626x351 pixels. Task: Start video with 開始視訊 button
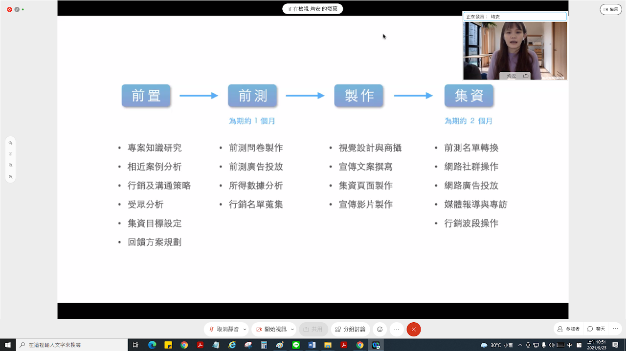pos(272,330)
